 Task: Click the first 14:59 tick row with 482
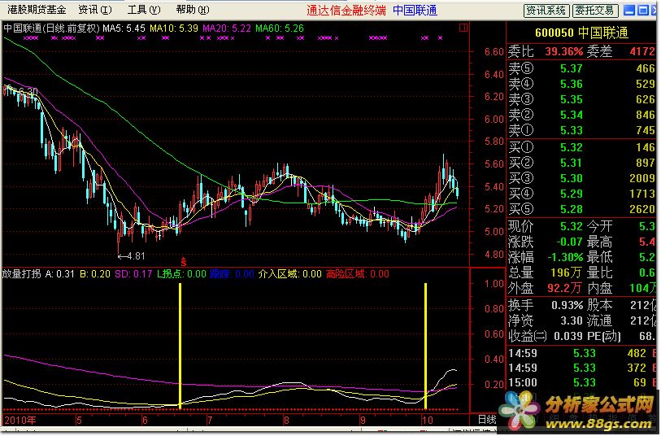tap(581, 353)
